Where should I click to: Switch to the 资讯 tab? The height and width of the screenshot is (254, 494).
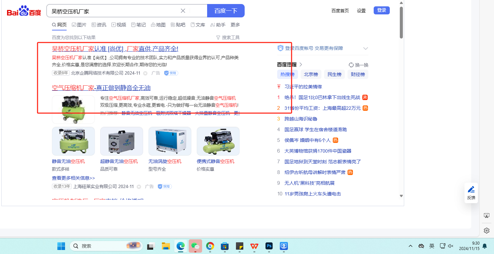(x=99, y=25)
